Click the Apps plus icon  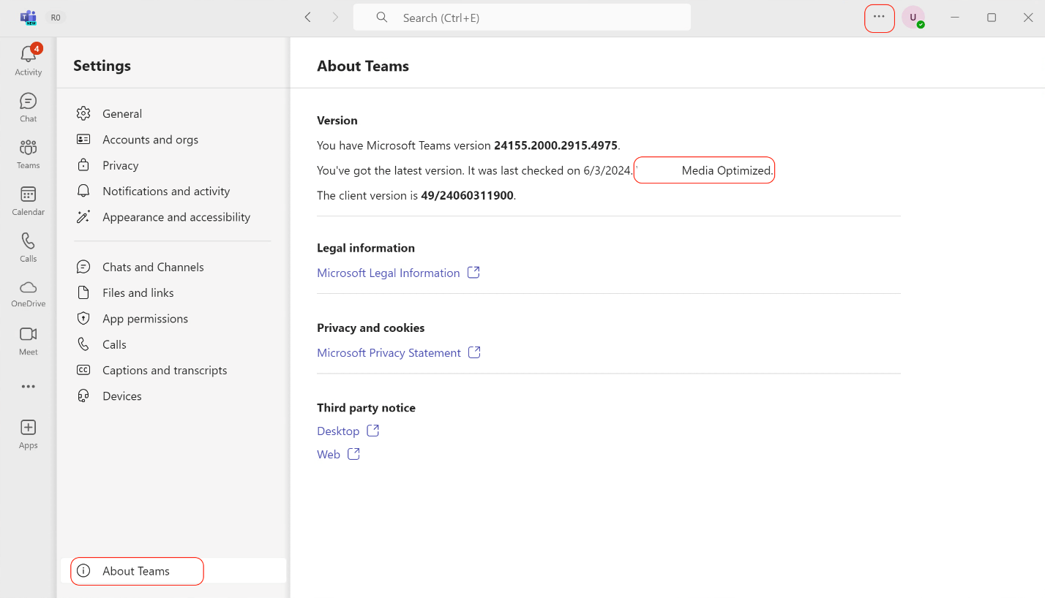coord(28,433)
